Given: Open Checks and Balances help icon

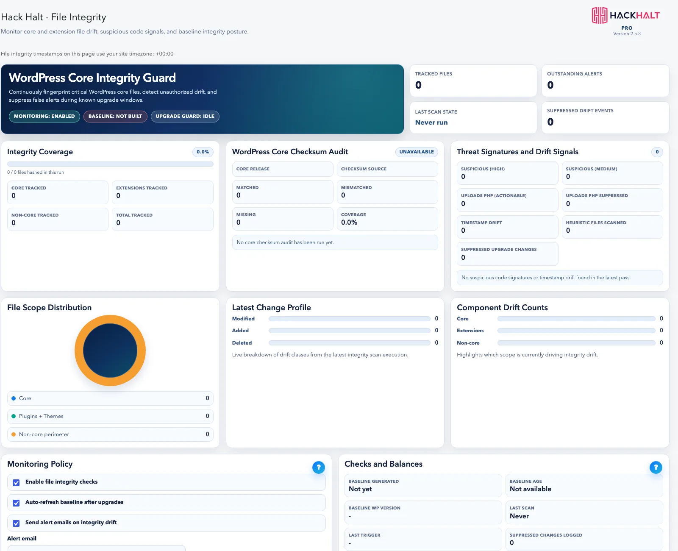Looking at the screenshot, I should 656,467.
